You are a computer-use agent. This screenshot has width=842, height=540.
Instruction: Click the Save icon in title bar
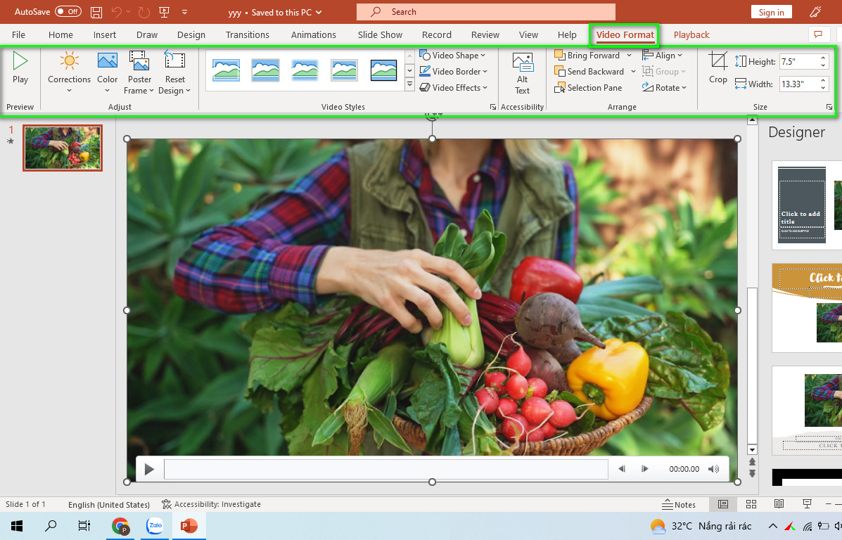[96, 12]
